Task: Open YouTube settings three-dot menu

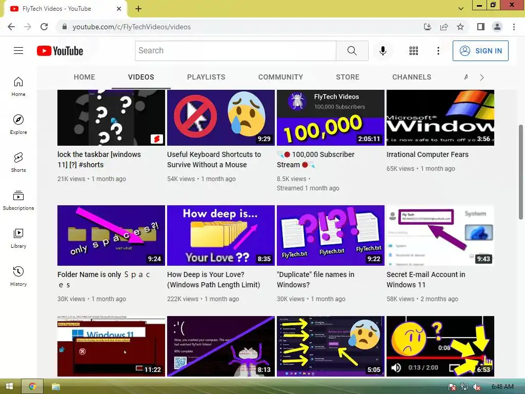Action: [438, 51]
